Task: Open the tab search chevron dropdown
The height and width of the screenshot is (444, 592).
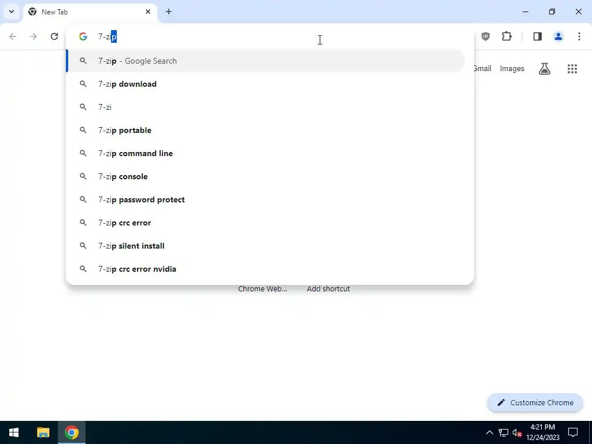Action: click(12, 12)
